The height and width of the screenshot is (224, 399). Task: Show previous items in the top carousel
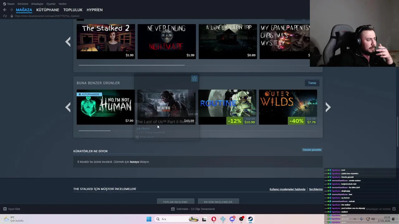point(68,42)
